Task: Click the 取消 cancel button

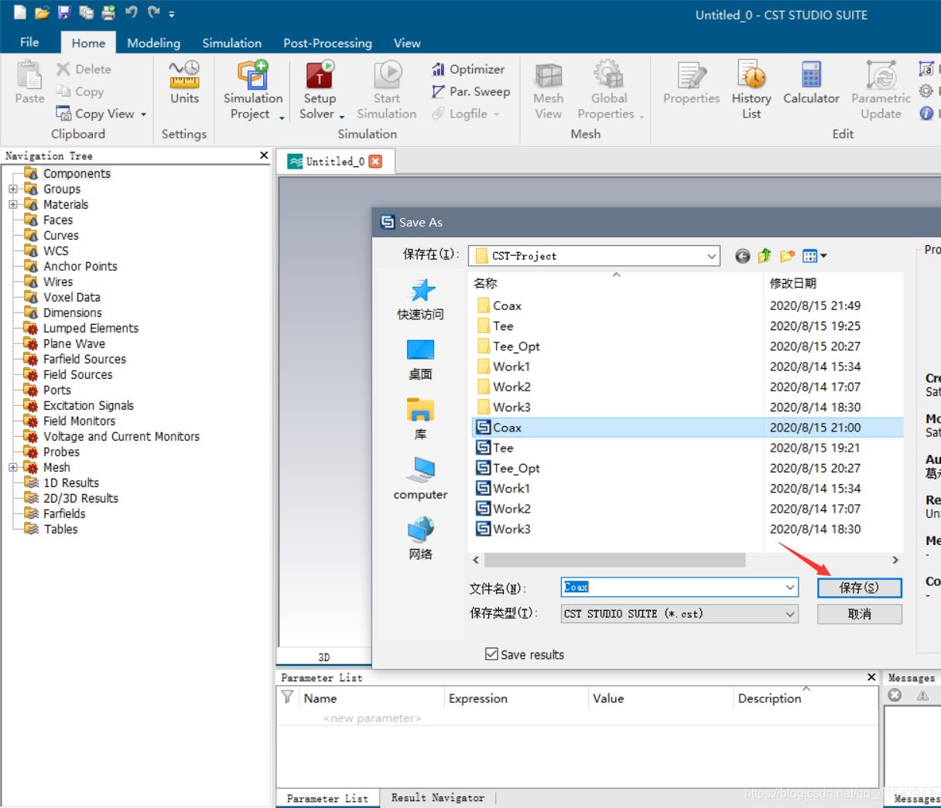Action: point(859,614)
